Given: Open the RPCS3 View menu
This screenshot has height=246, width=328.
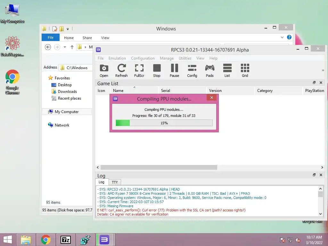Looking at the screenshot, I should click(200, 58).
